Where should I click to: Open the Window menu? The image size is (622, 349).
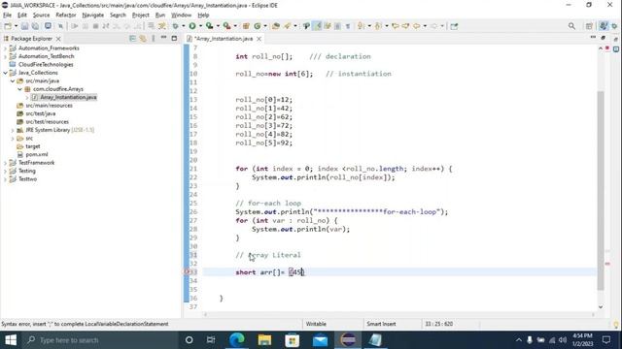click(182, 16)
